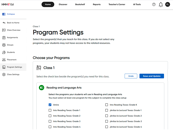Click the Undo button
The width and height of the screenshot is (173, 130).
(131, 76)
